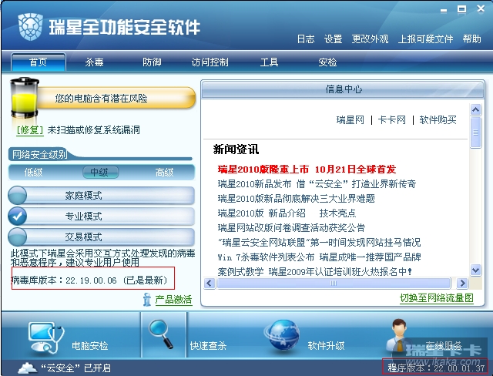Set network security level to 中级

point(100,173)
